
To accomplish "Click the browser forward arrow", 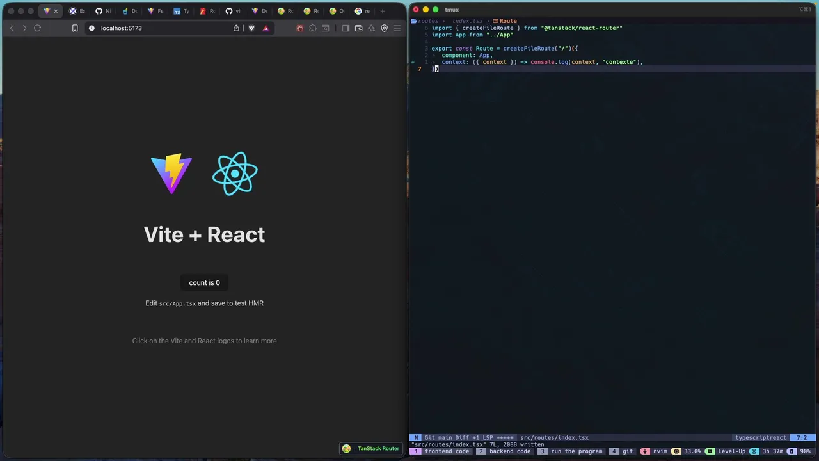I will coord(24,28).
